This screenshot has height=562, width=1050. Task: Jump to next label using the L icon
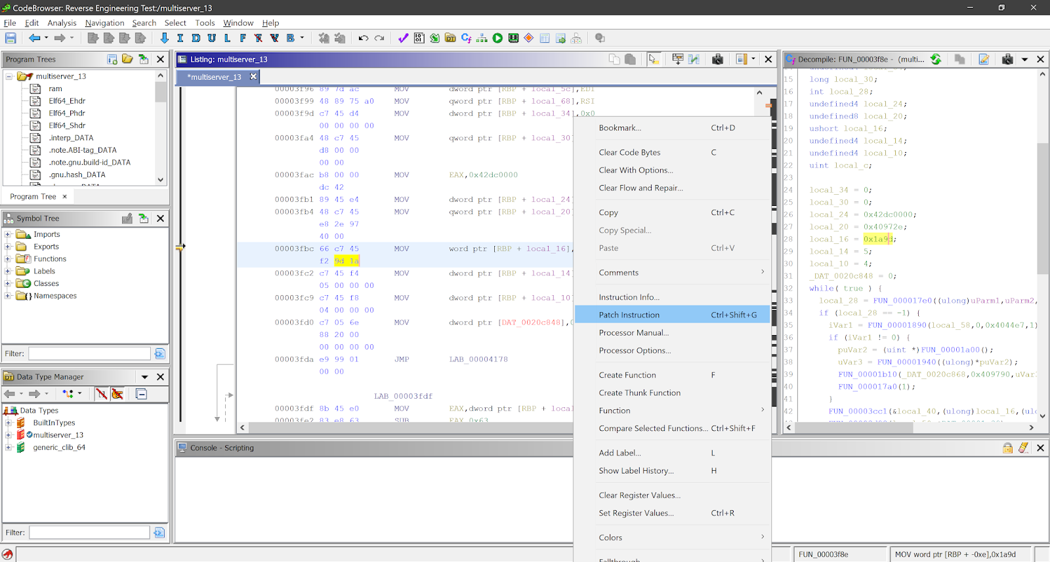(227, 38)
